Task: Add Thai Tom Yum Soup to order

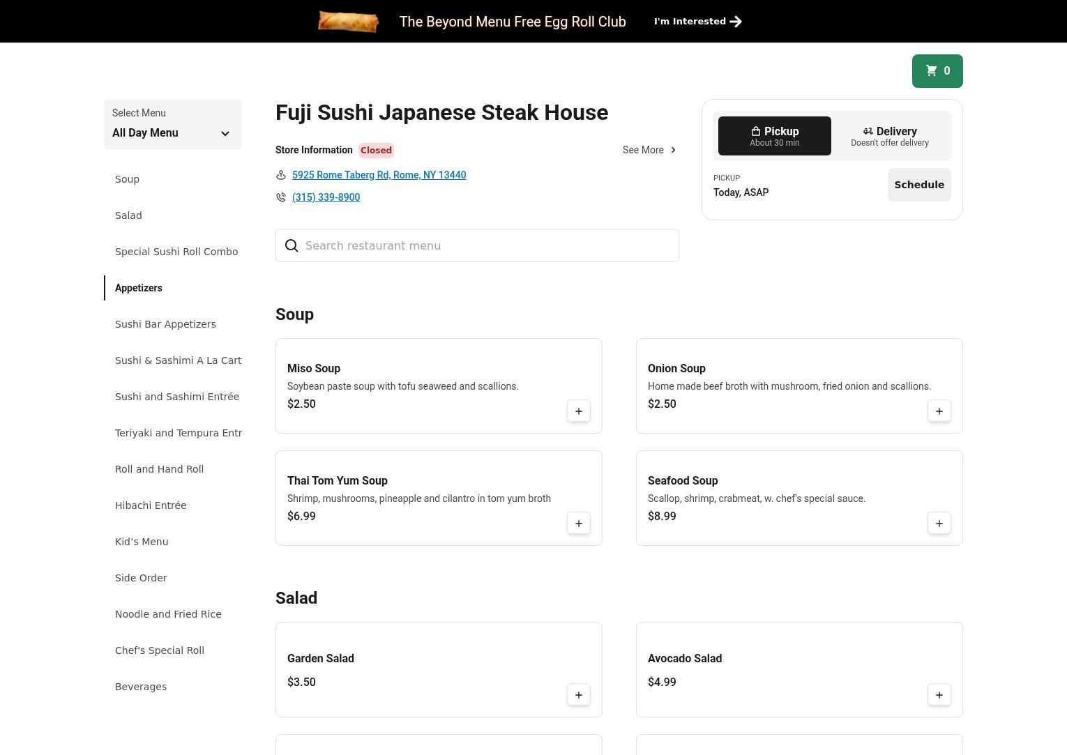Action: (x=578, y=524)
